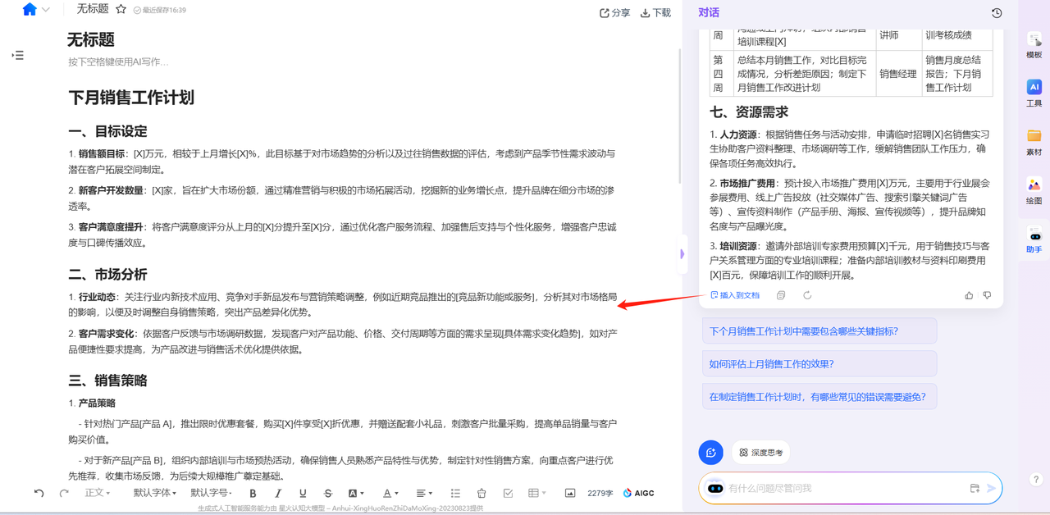Regenerate the AI response icon
1050x515 pixels.
pos(807,295)
